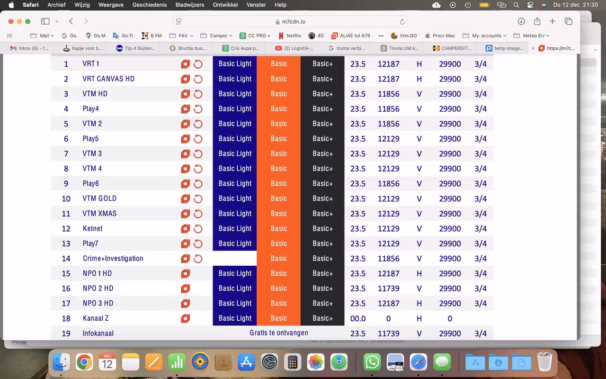Open the Ontwikkel menu
Image resolution: width=606 pixels, height=379 pixels.
point(225,5)
